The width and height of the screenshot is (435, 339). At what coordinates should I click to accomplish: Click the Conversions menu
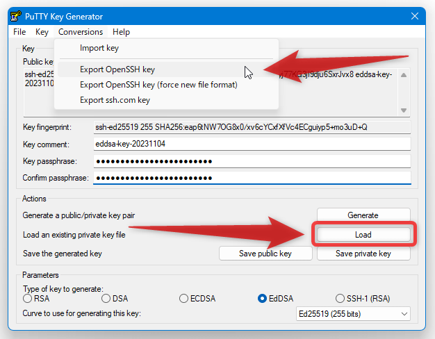pos(81,32)
